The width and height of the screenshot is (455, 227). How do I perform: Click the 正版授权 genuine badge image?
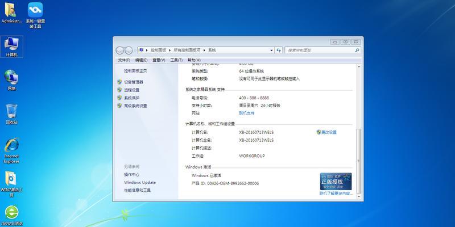pos(336,181)
